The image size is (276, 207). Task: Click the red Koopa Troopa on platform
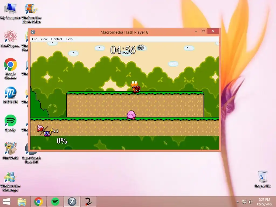(x=136, y=87)
